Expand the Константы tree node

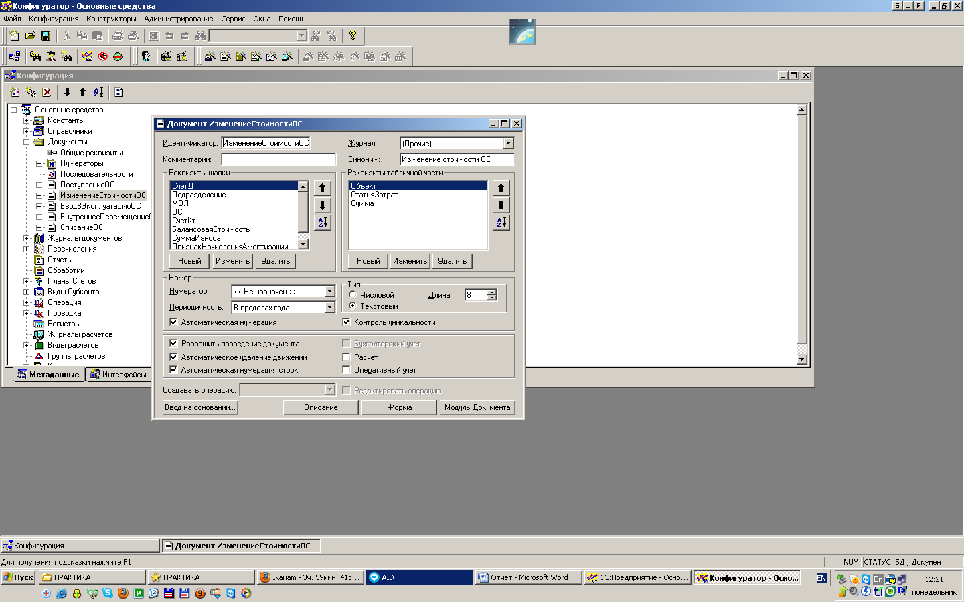pos(27,120)
